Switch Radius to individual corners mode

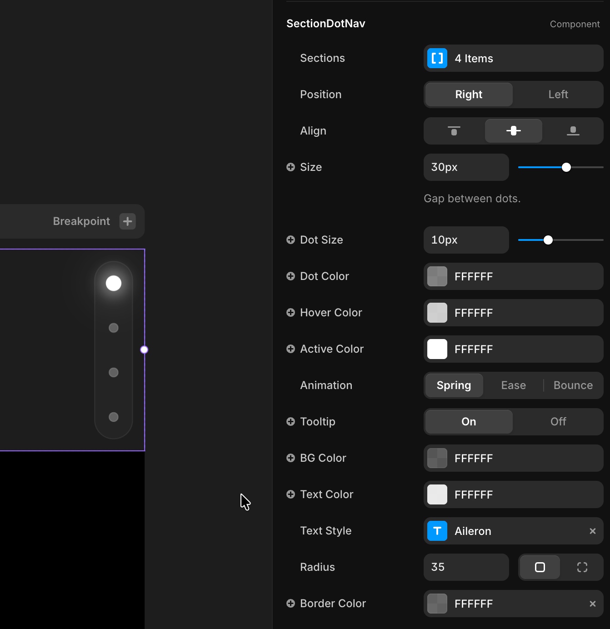(582, 567)
